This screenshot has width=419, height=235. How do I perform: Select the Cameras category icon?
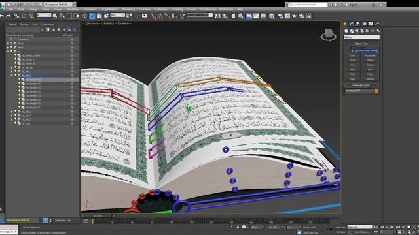362,31
